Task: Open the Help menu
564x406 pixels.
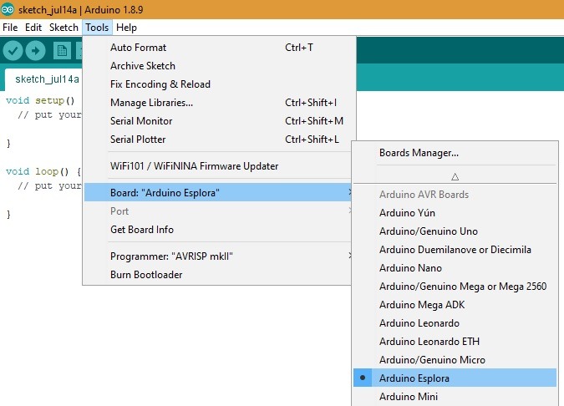Action: point(126,28)
